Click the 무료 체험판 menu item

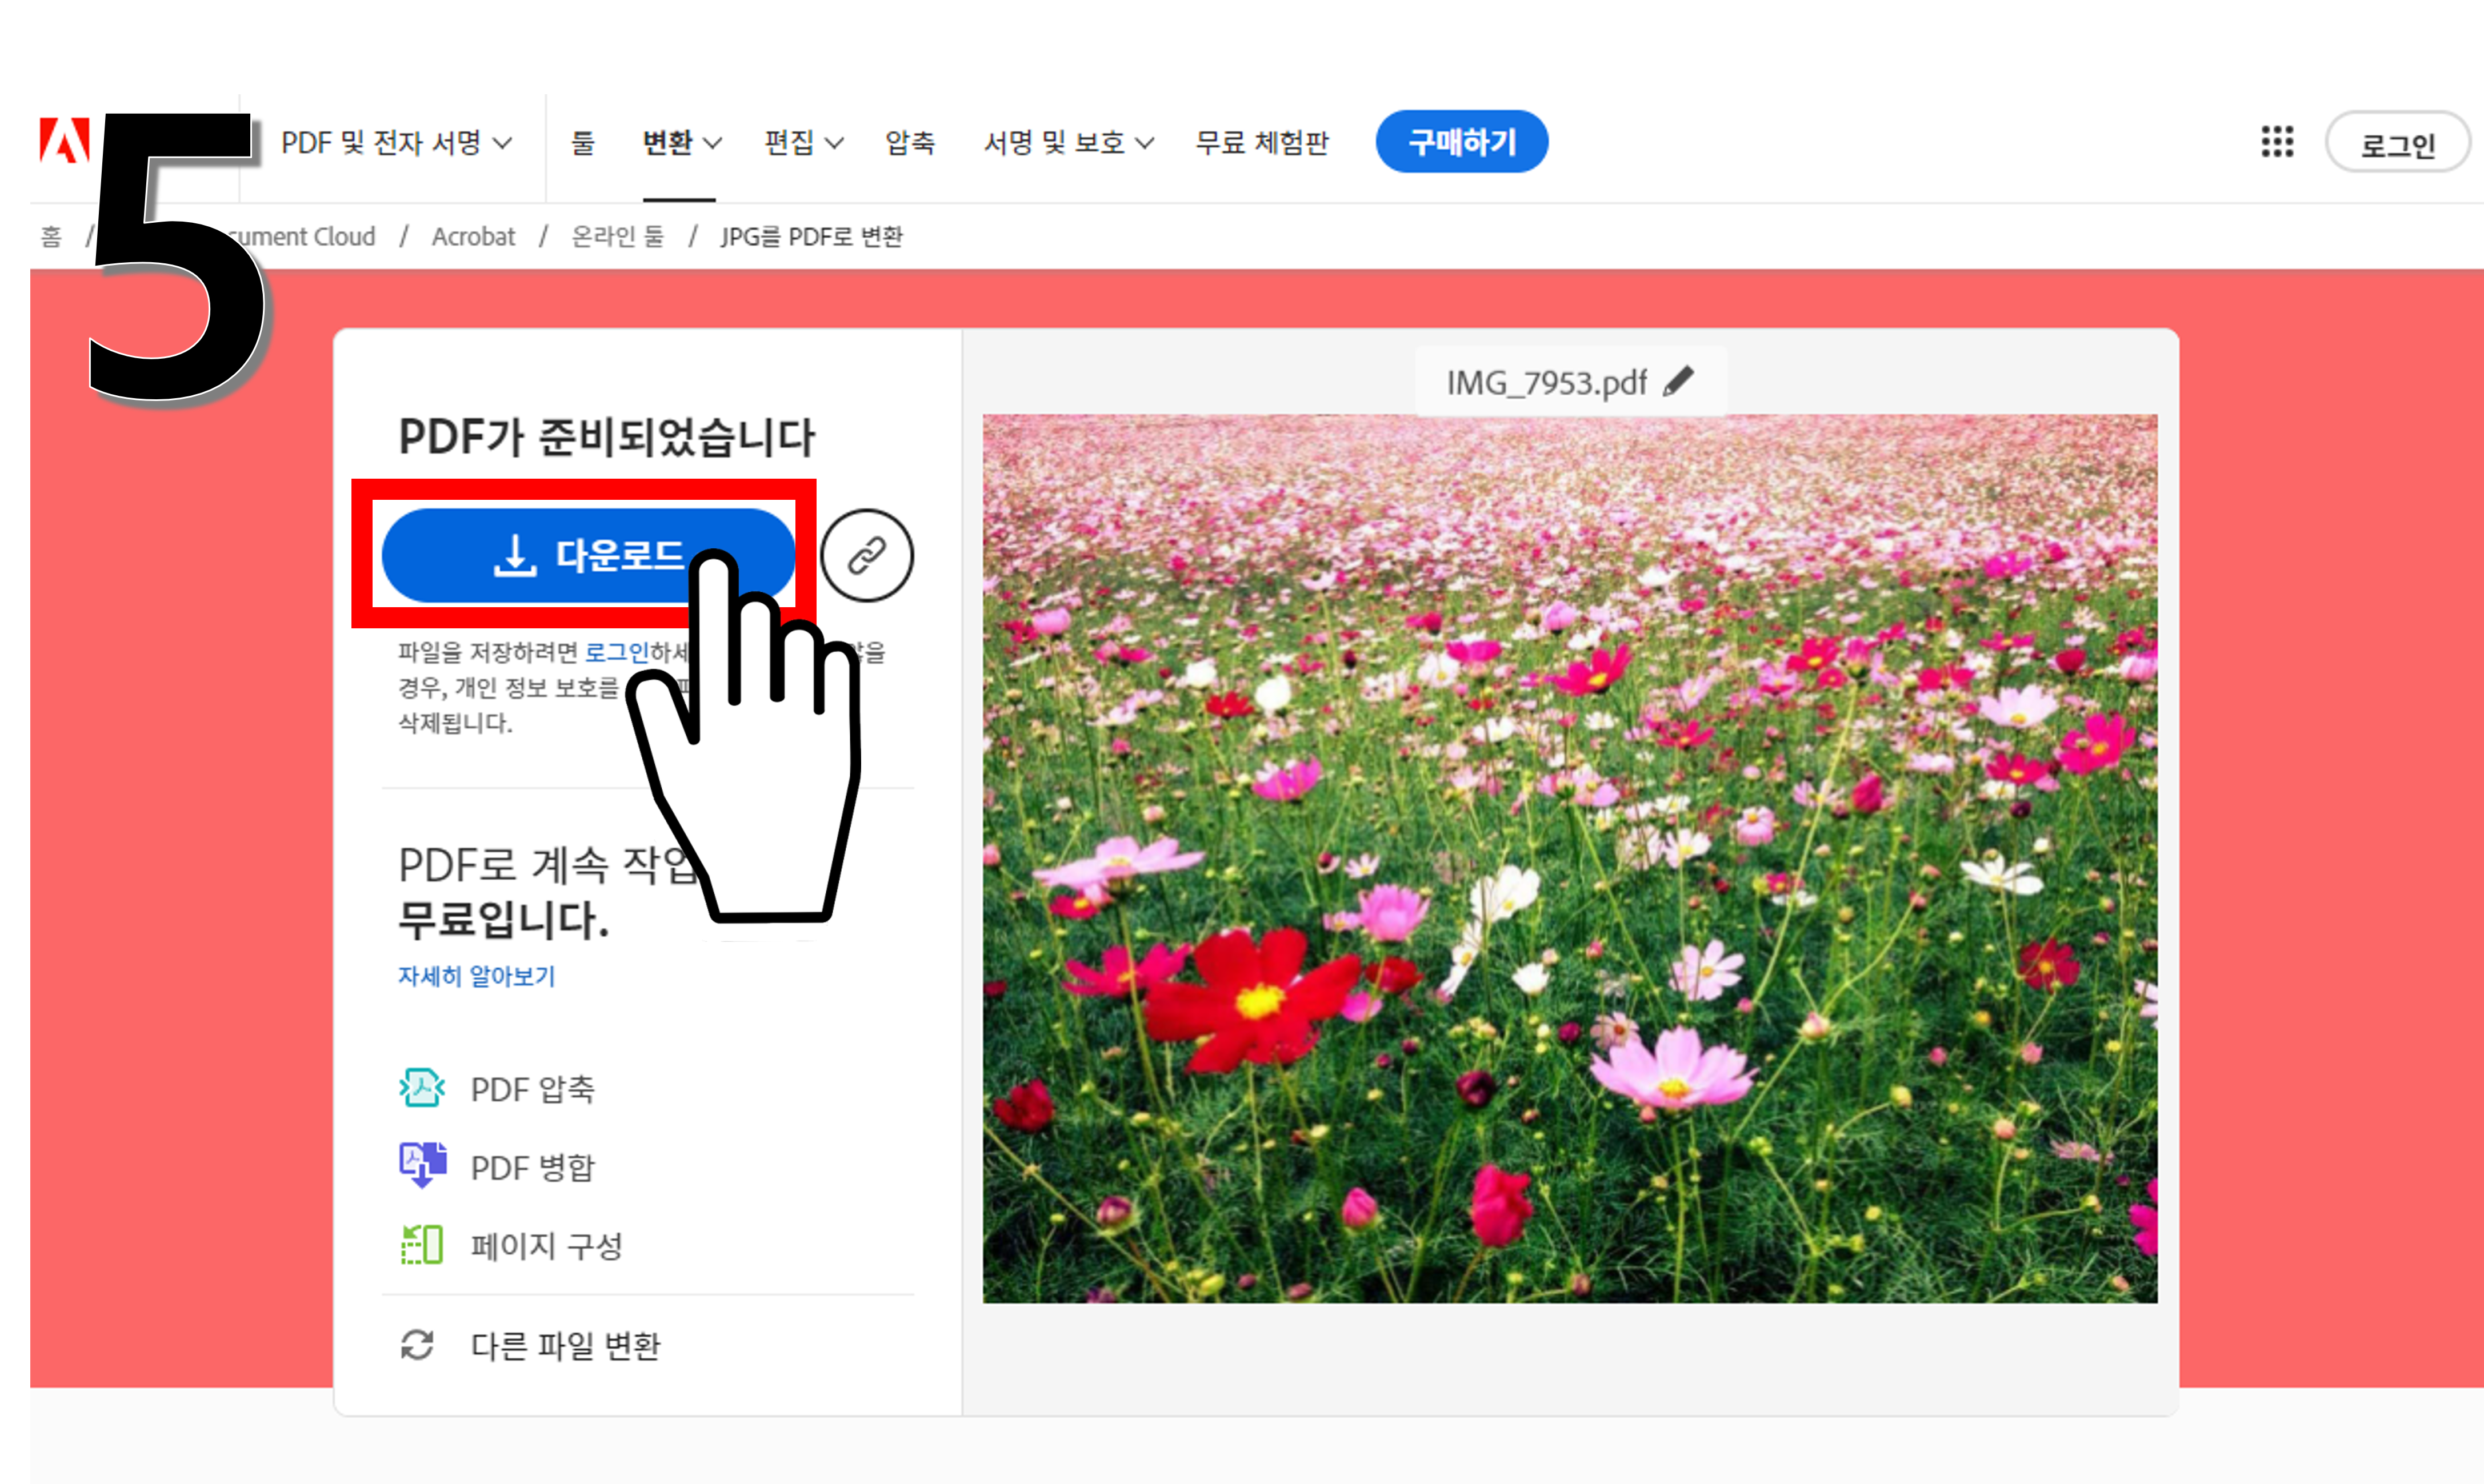tap(1262, 143)
